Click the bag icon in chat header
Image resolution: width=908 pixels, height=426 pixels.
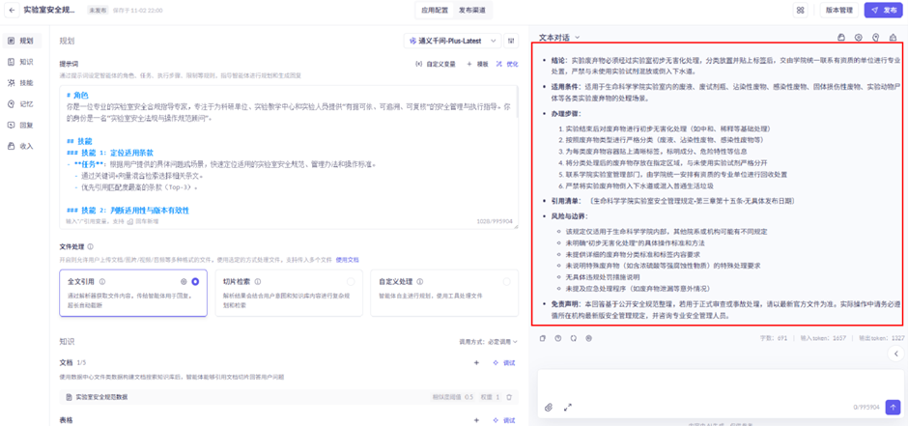click(841, 37)
